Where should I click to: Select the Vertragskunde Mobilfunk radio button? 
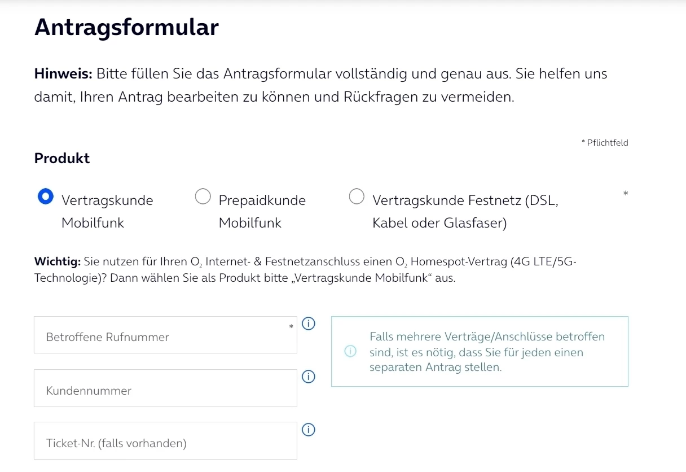pos(45,196)
